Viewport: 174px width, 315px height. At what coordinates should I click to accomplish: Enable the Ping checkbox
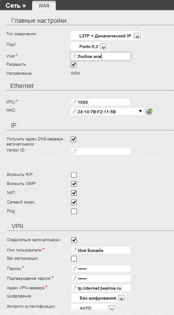coord(74,211)
